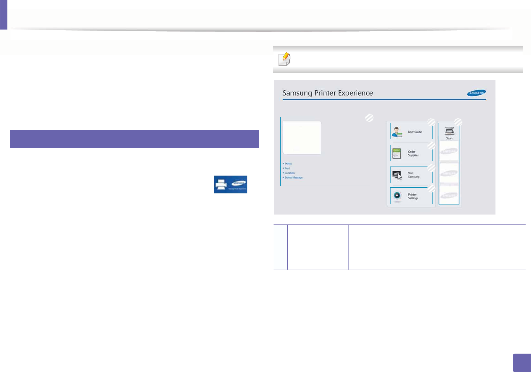Click the printer preview image thumbnail

click(302, 138)
